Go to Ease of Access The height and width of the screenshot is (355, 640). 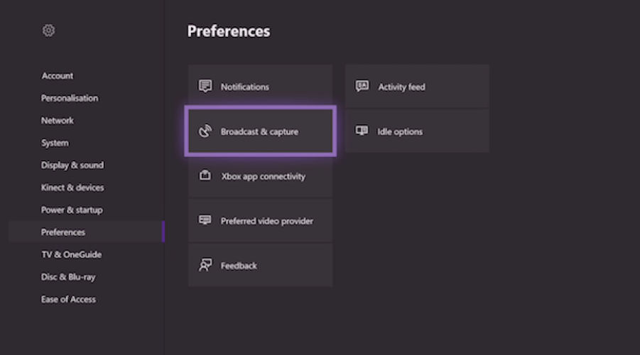click(68, 299)
